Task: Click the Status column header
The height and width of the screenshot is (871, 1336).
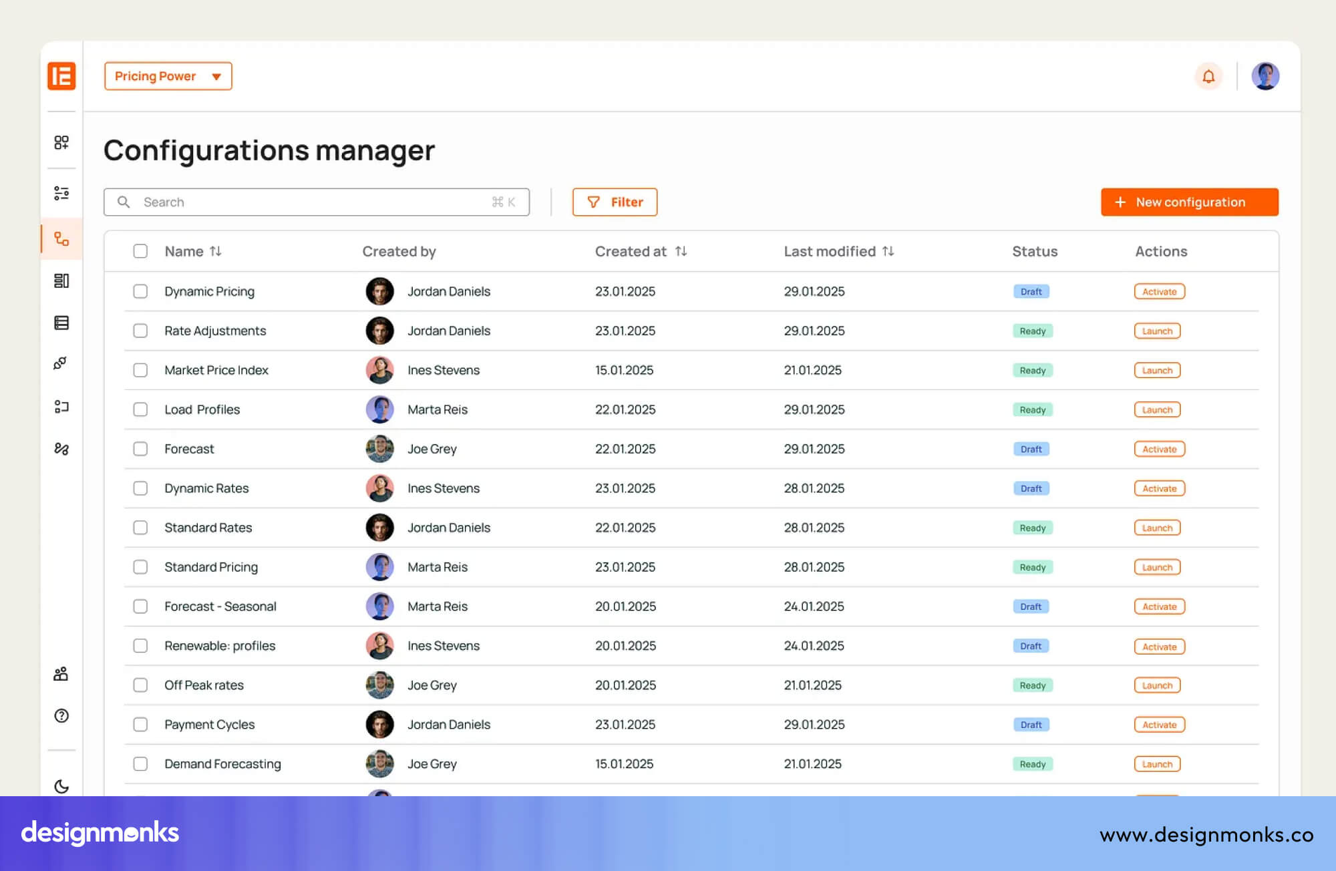Action: (1035, 251)
